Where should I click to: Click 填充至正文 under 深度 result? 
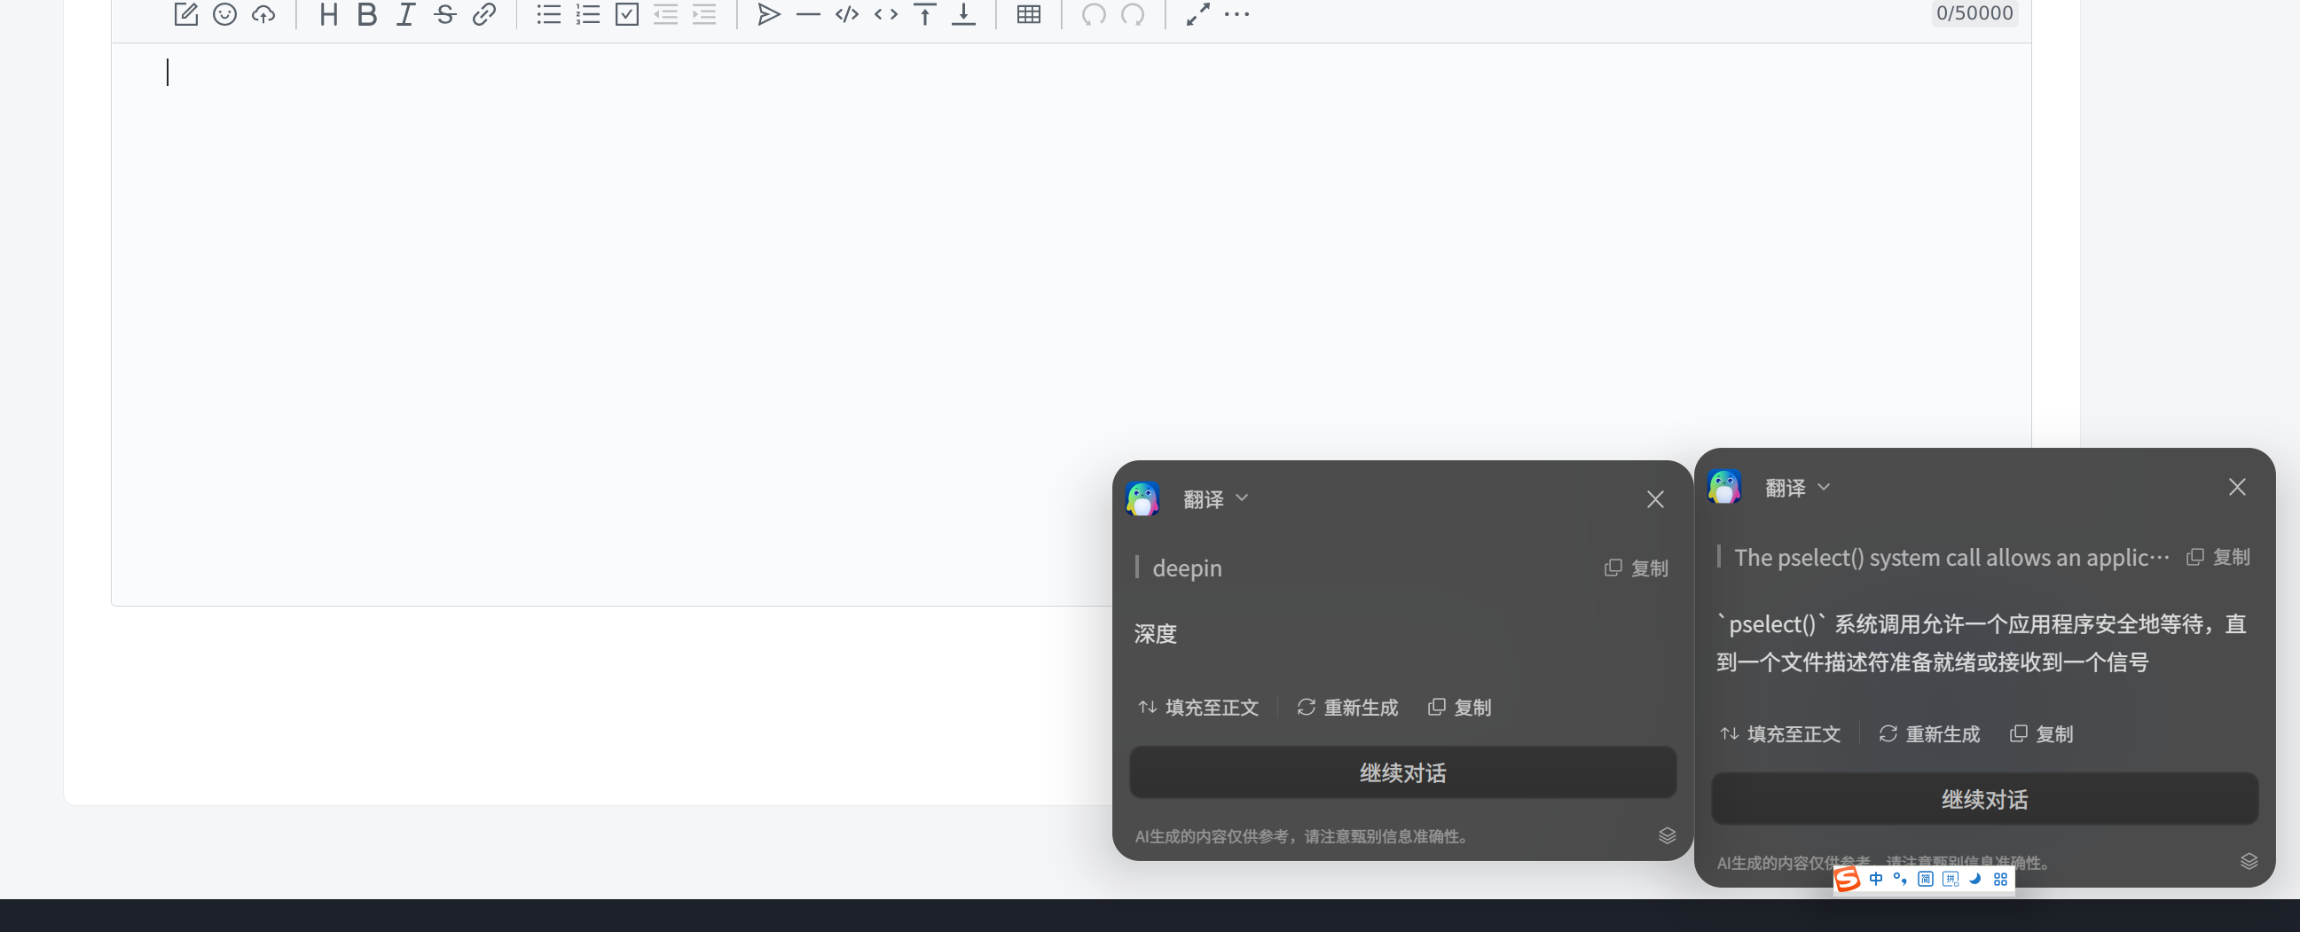[1198, 707]
